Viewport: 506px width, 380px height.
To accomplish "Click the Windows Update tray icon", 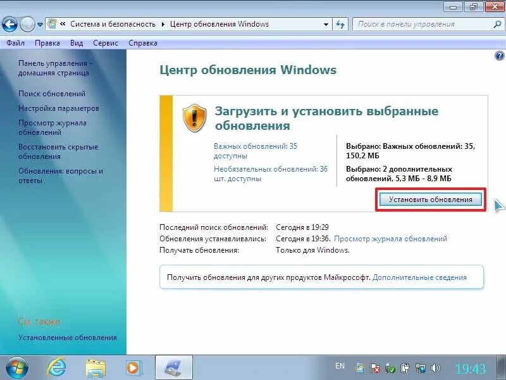I will (x=359, y=368).
